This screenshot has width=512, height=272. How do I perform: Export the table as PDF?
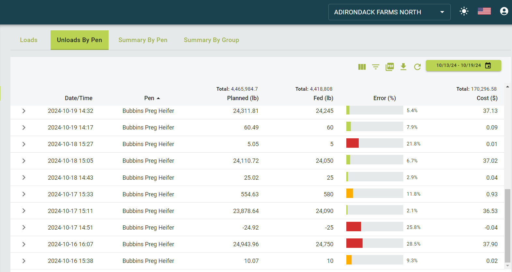[x=390, y=67]
